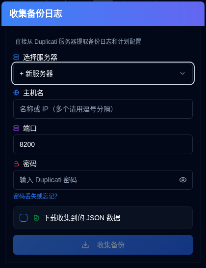Enable the 下载收集到的 JSON 数据 checkbox
Screen dimensions: 206x268
(x=24, y=218)
